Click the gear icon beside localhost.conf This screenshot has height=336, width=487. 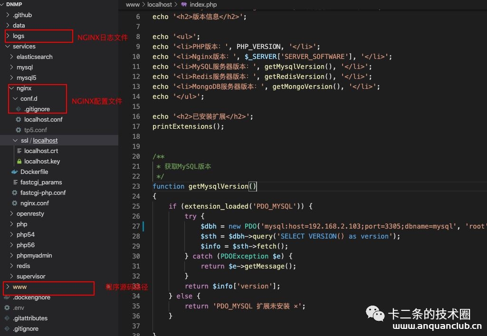(x=18, y=119)
